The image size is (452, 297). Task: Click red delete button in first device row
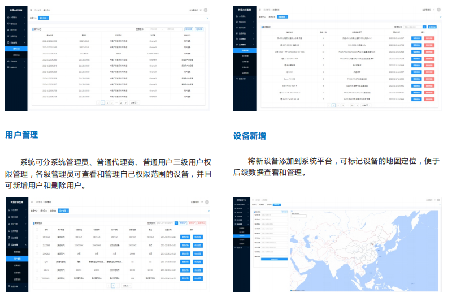coord(429,38)
